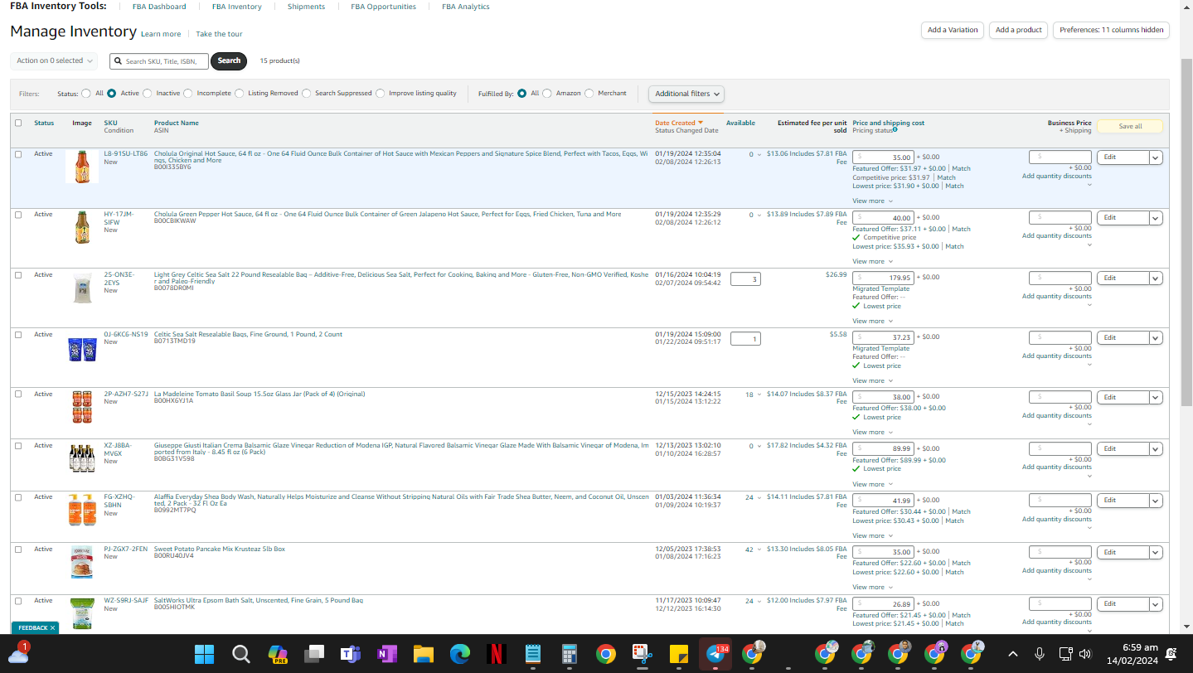Viewport: 1193px width, 673px height.
Task: Open File Explorer from the taskbar
Action: pos(423,655)
